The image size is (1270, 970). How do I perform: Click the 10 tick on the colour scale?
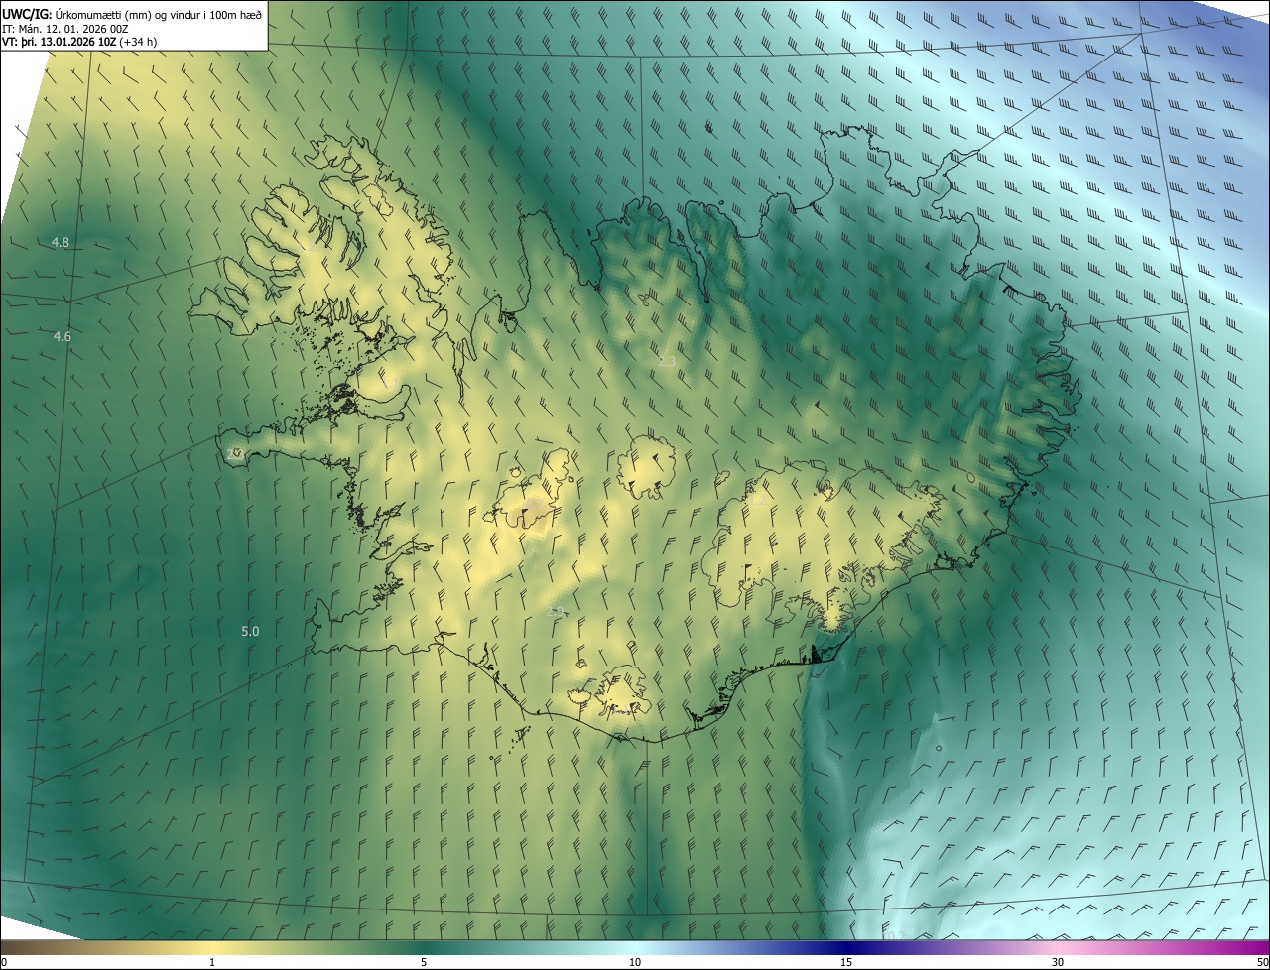tap(635, 963)
